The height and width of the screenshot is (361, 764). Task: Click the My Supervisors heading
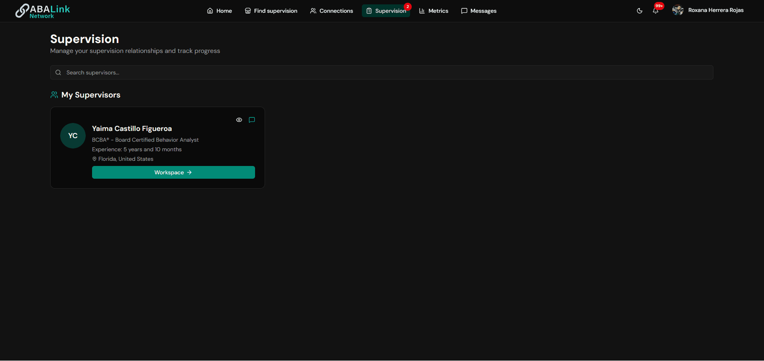coord(91,95)
